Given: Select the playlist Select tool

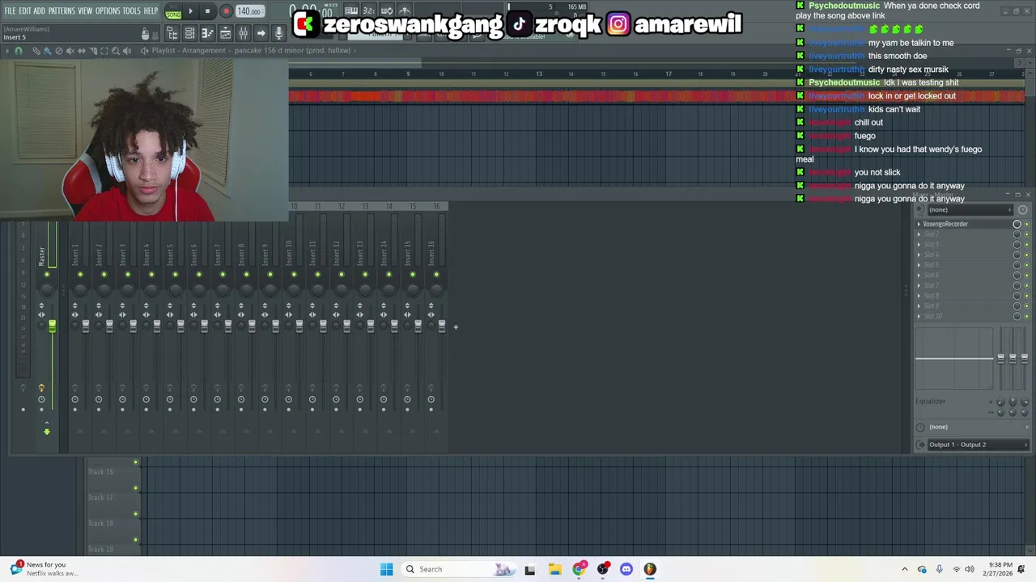Looking at the screenshot, I should 104,51.
